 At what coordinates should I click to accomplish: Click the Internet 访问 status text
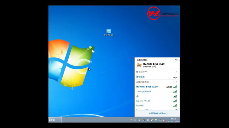[149, 67]
